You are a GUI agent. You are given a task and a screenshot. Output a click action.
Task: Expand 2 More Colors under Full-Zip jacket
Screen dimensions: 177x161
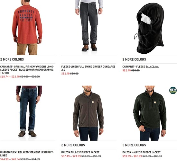pyautogui.click(x=73, y=145)
